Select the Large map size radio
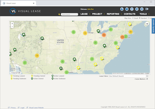This screenshot has width=155, height=109. point(149,18)
